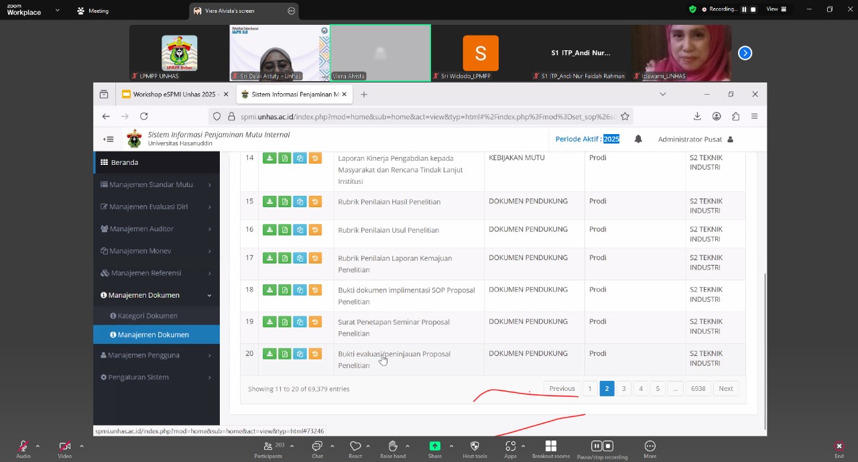The image size is (858, 462).
Task: Reload the page in the browser
Action: (x=143, y=116)
